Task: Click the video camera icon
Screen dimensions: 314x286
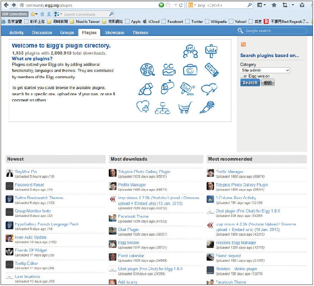Action: (169, 69)
